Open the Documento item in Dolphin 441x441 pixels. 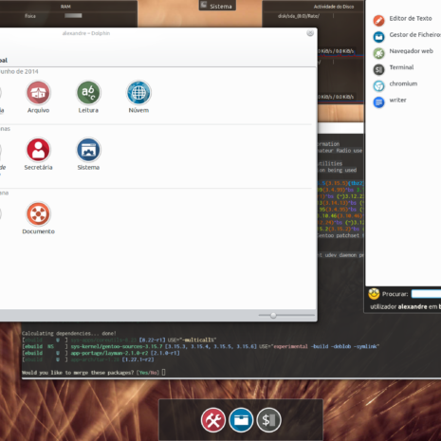tap(38, 213)
